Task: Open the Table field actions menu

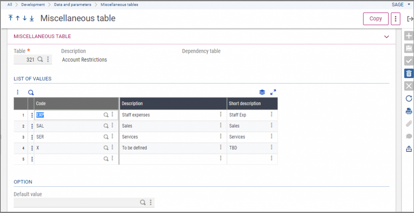Action: click(48, 60)
